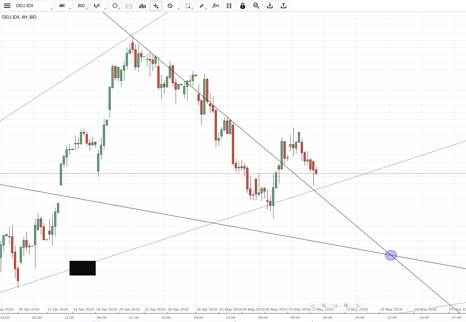
Task: Click the '28 Apr 2016' date axis label
Action: tap(206, 309)
